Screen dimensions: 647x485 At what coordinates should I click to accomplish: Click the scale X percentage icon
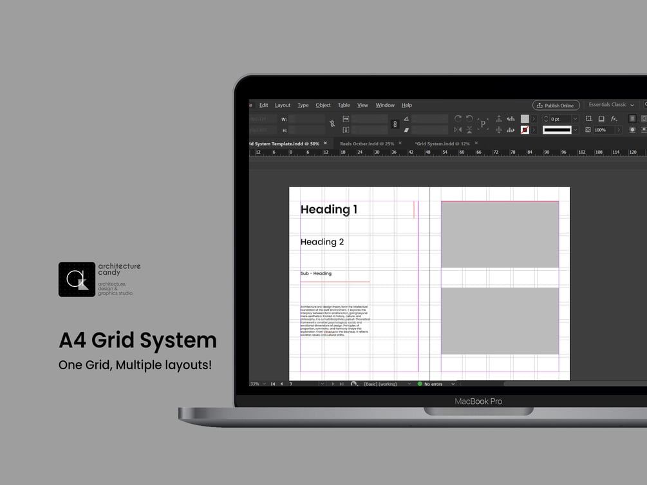[x=346, y=119]
